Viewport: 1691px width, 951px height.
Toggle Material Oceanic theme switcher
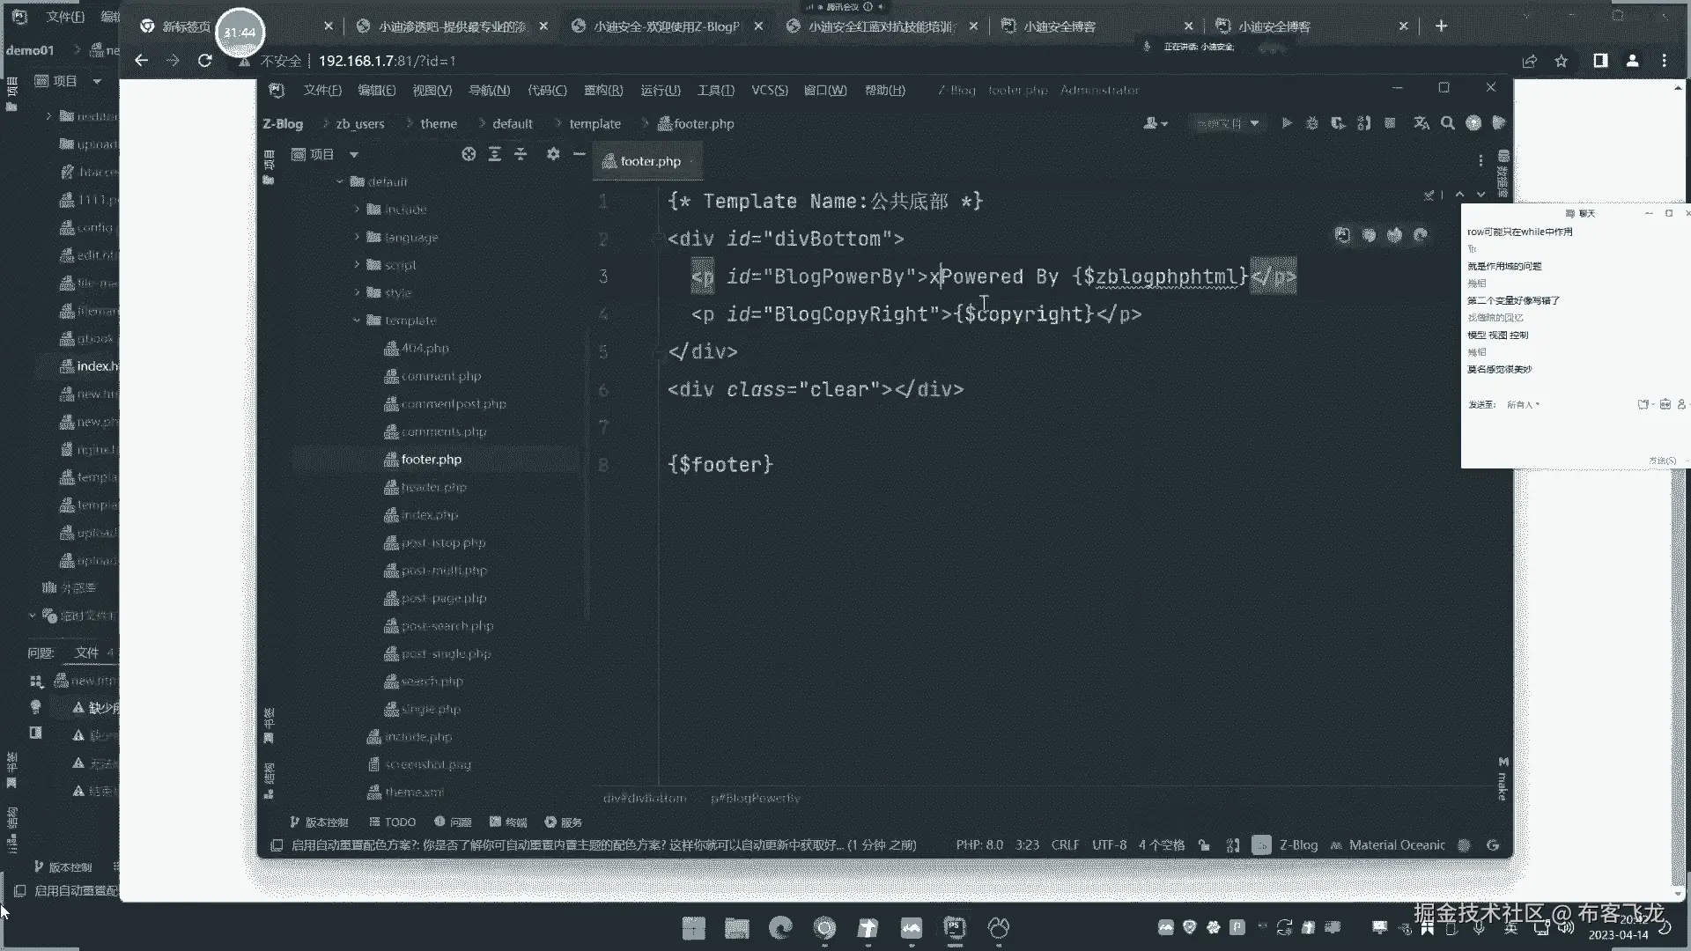(1396, 845)
